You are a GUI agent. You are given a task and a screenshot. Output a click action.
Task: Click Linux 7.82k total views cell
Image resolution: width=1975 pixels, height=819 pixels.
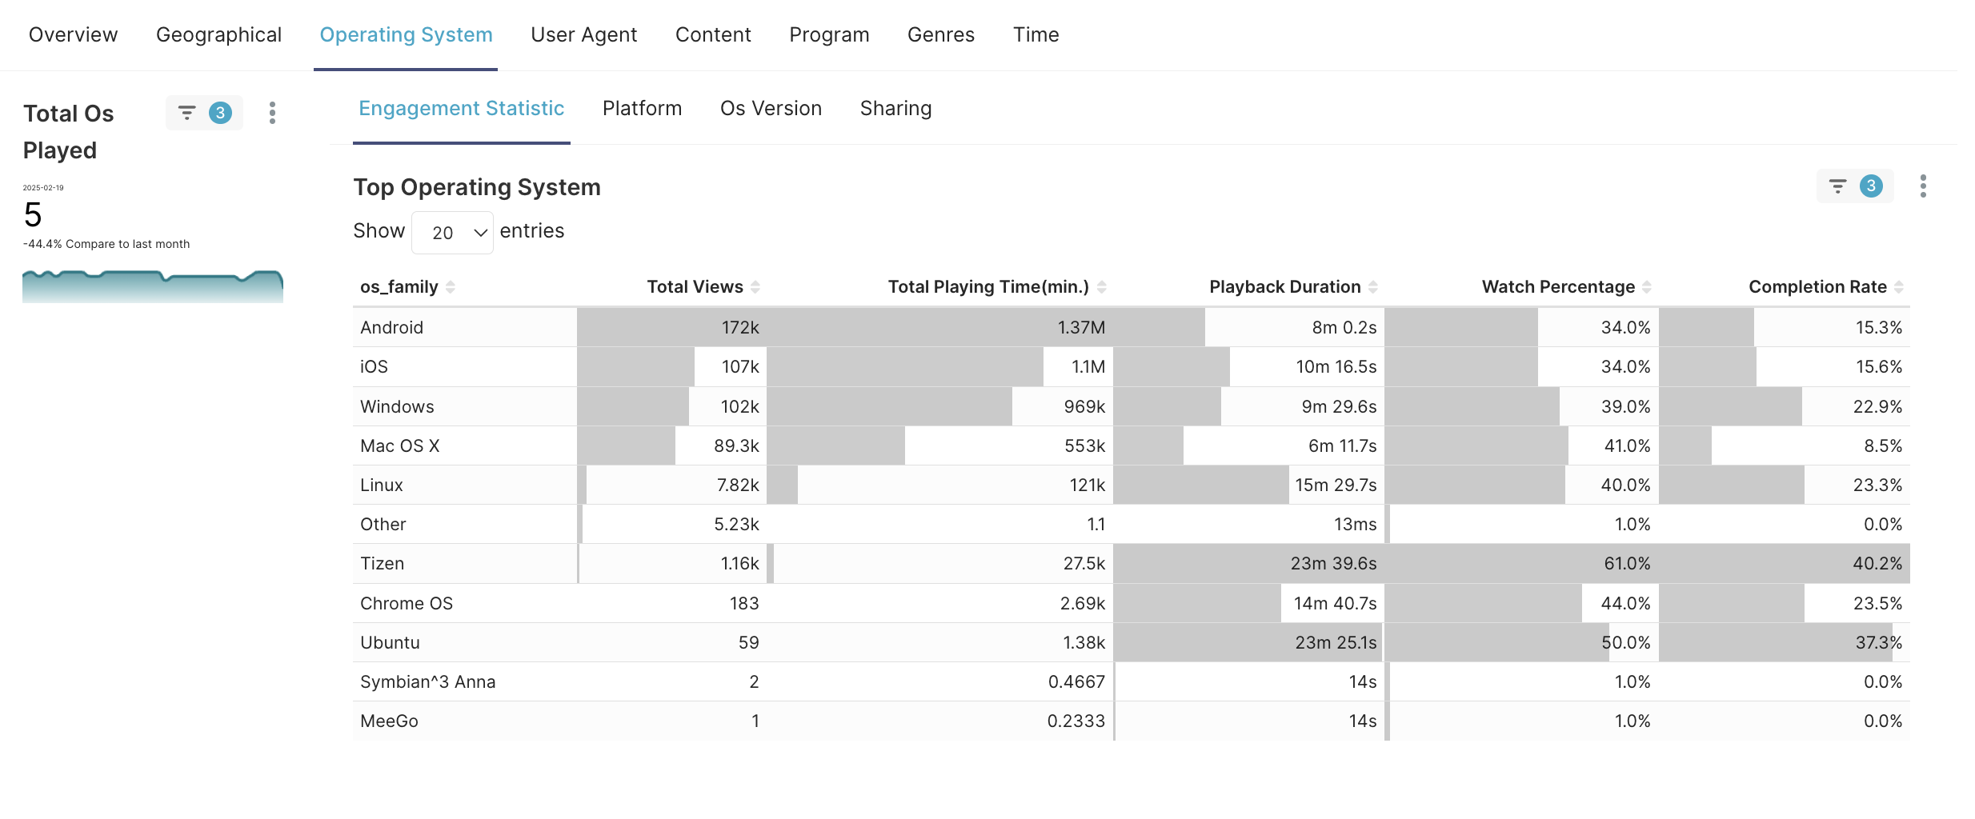[671, 485]
